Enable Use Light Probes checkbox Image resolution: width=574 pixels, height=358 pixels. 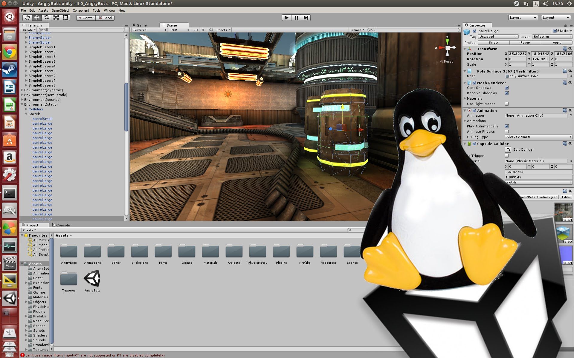point(507,104)
